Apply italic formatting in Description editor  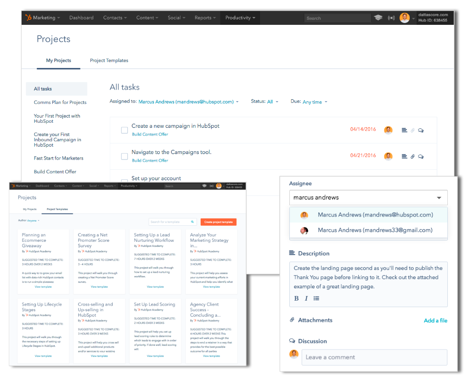coord(306,298)
